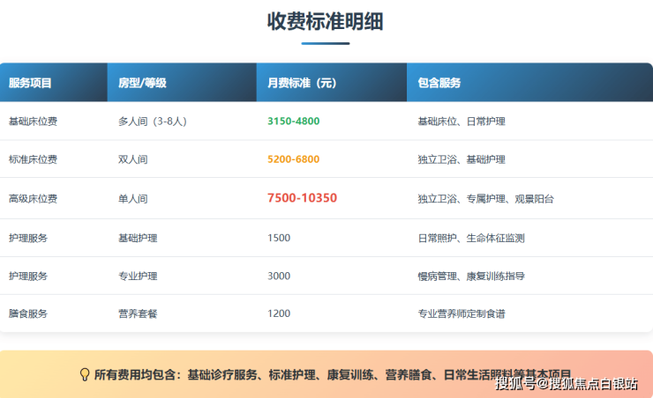
Task: Select the 营养套餐 cell
Action: click(138, 313)
